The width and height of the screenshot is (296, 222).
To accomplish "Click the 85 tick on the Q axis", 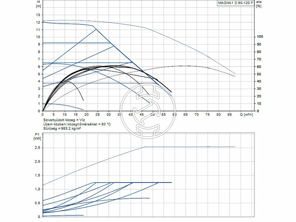I will point(229,114).
